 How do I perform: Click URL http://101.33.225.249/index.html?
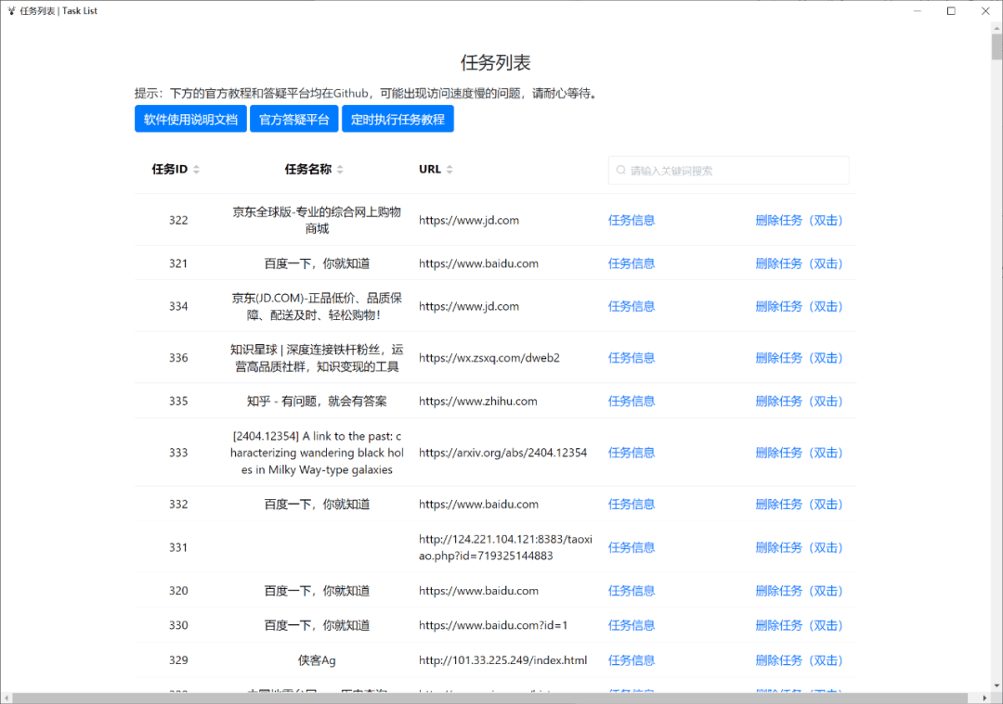502,660
